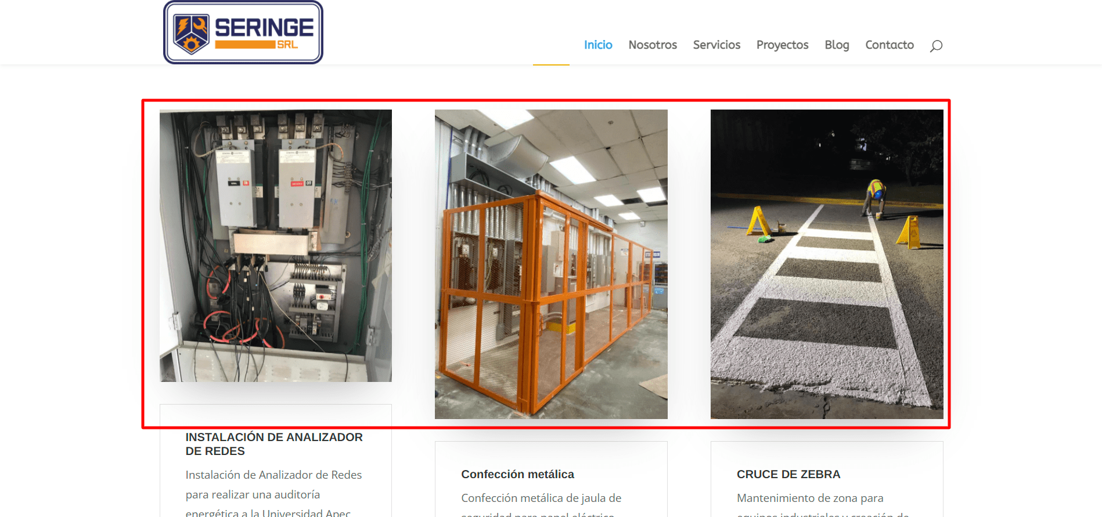Screen dimensions: 1102x517
Task: Click the Confección metálica de jaula description
Action: coord(541,504)
